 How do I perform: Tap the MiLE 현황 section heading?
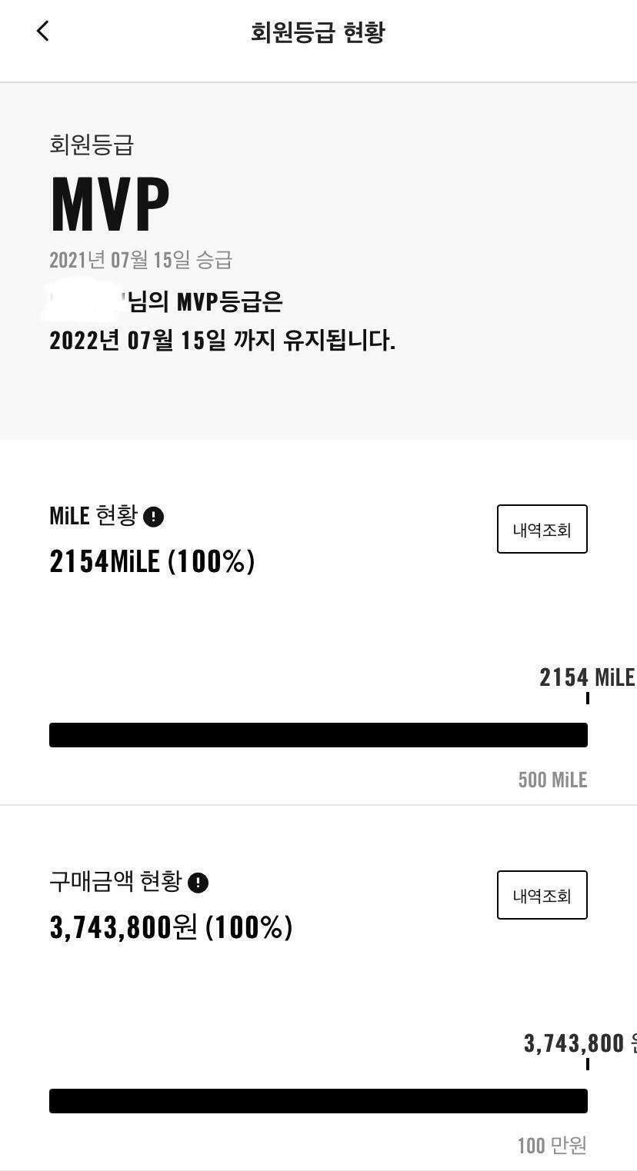pyautogui.click(x=93, y=515)
